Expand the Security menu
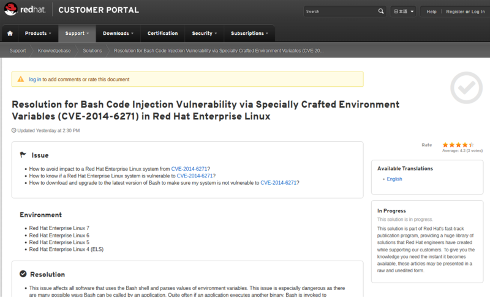This screenshot has width=490, height=301. (x=205, y=34)
